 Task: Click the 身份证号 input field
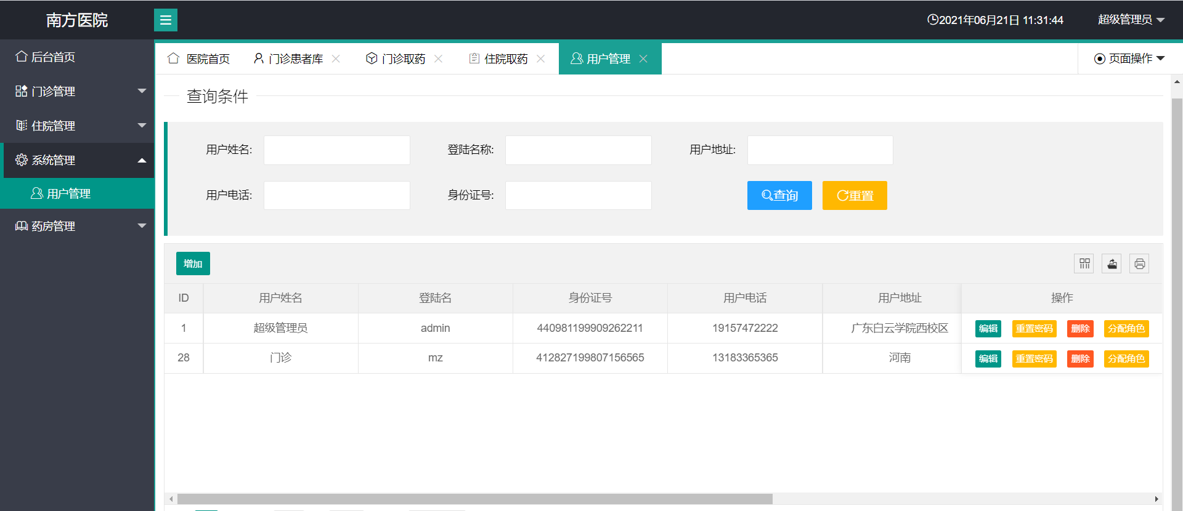tap(579, 195)
